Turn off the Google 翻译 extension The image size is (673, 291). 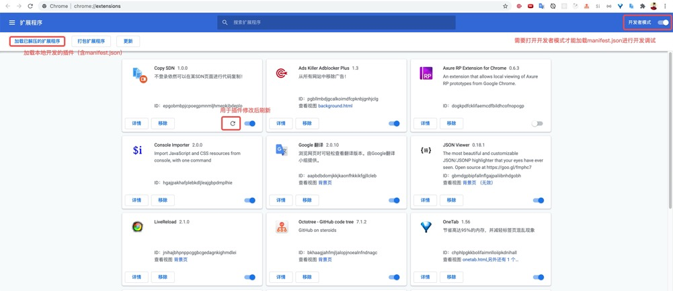394,200
